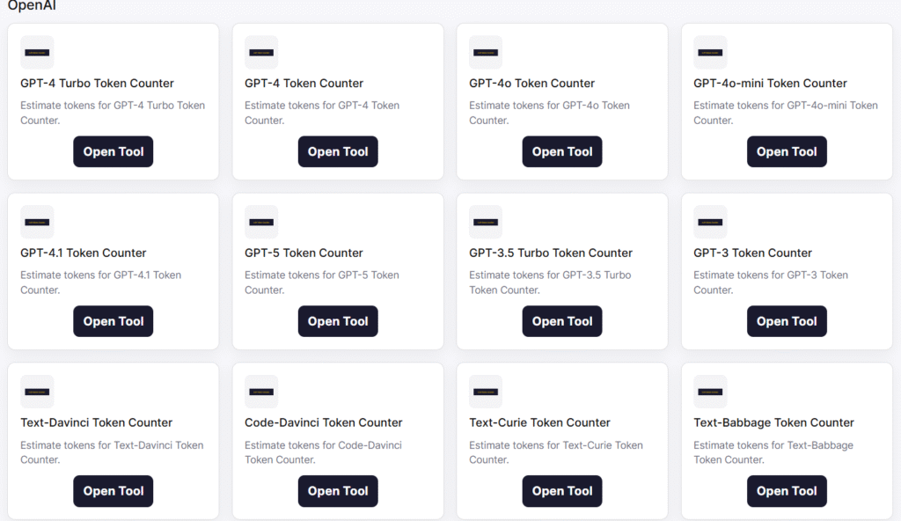Screen dimensions: 901x521
Task: Select the GPT-4 Token Counter title
Action: coord(304,84)
